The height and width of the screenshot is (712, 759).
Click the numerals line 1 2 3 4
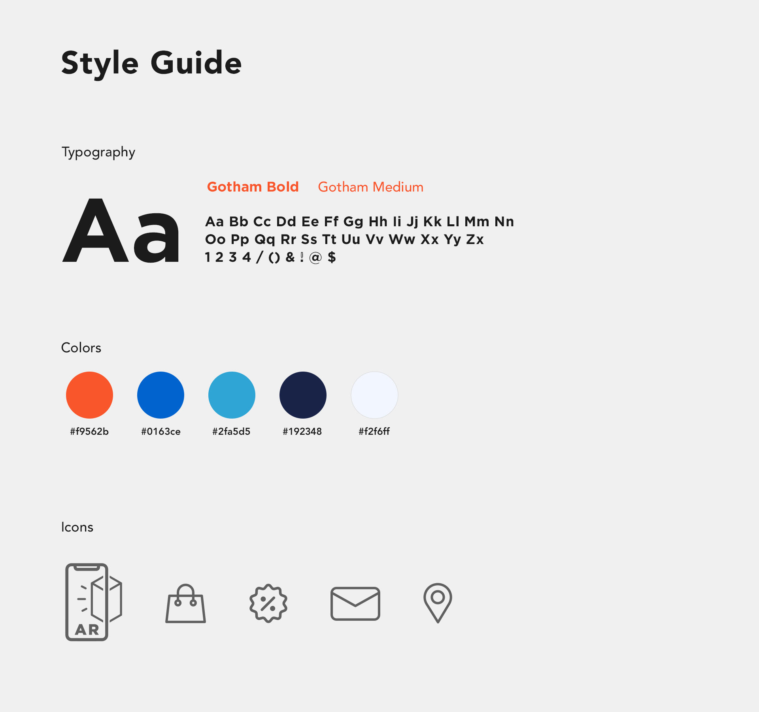pyautogui.click(x=270, y=257)
